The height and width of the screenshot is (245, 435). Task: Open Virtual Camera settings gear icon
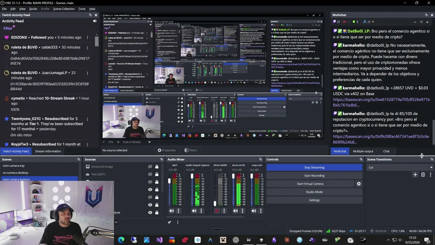359,184
